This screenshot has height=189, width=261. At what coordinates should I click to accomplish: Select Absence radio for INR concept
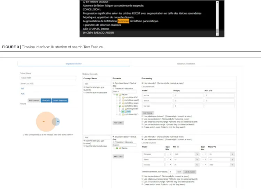click(x=124, y=89)
